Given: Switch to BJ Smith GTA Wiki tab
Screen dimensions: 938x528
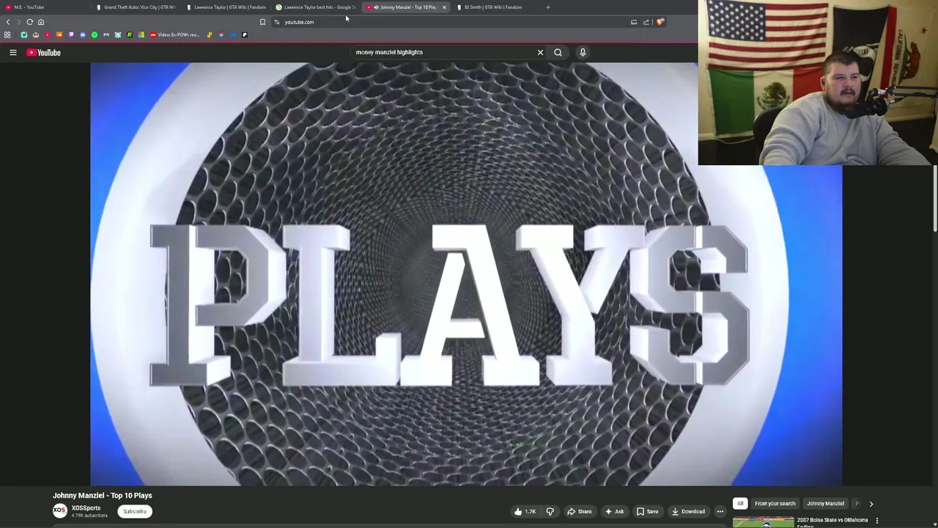Looking at the screenshot, I should [x=497, y=7].
